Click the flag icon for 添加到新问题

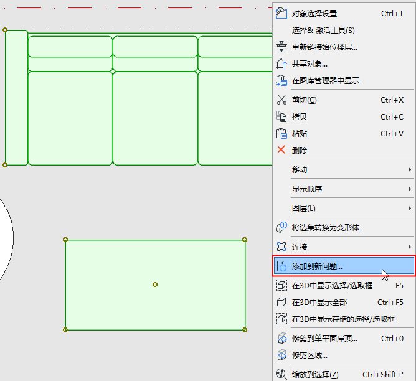pyautogui.click(x=281, y=266)
